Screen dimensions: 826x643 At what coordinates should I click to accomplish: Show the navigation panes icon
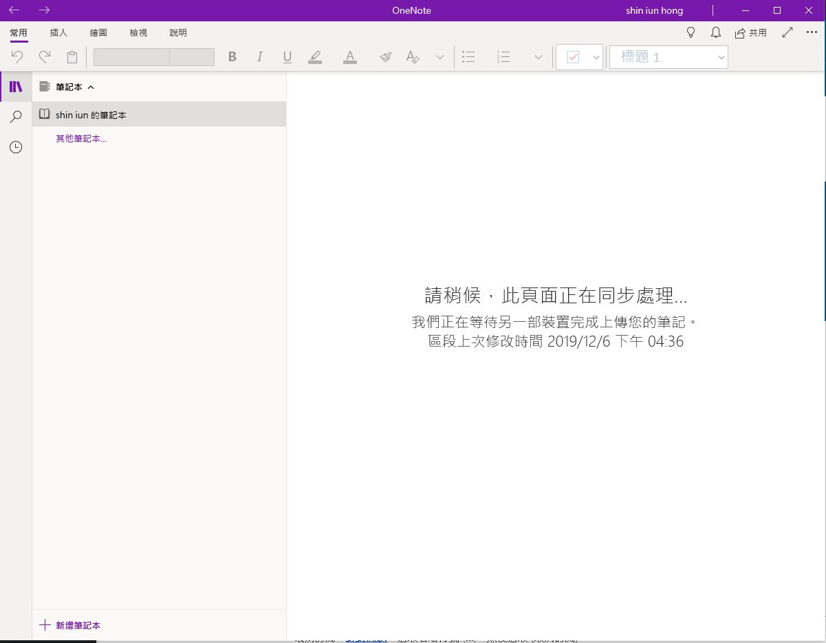tap(16, 87)
